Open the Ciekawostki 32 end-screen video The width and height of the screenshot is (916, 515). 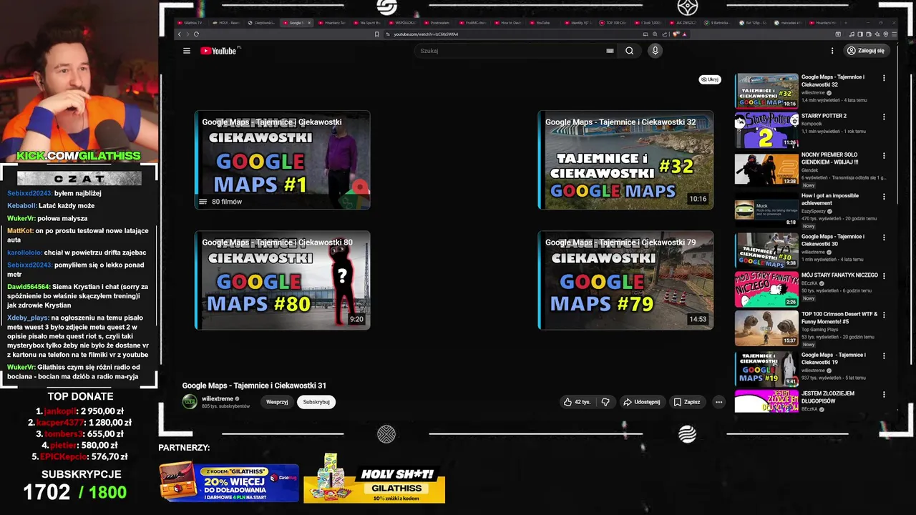[x=625, y=160]
